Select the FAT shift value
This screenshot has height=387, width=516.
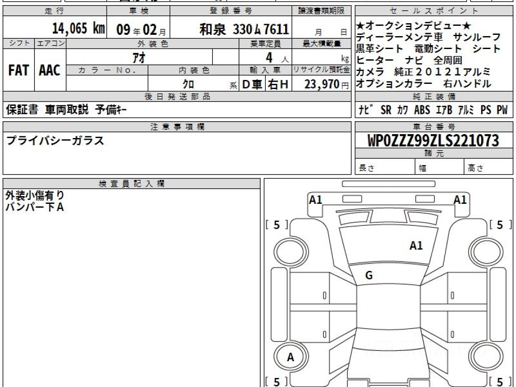pos(18,71)
